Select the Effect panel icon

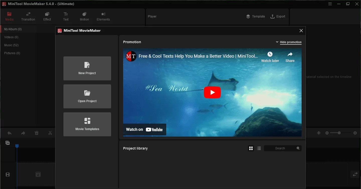tap(47, 16)
